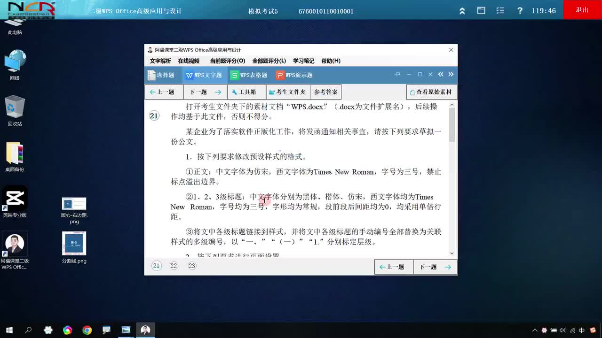
Task: Open the checklist icon in exam bar
Action: 500,10
